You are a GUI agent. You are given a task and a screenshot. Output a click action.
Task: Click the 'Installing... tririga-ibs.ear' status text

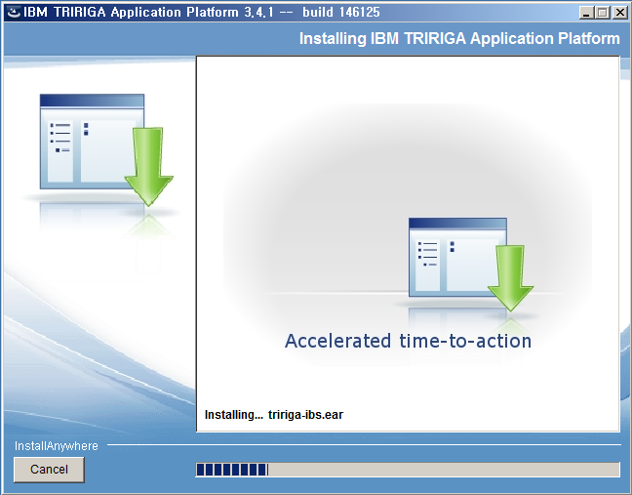coord(274,415)
